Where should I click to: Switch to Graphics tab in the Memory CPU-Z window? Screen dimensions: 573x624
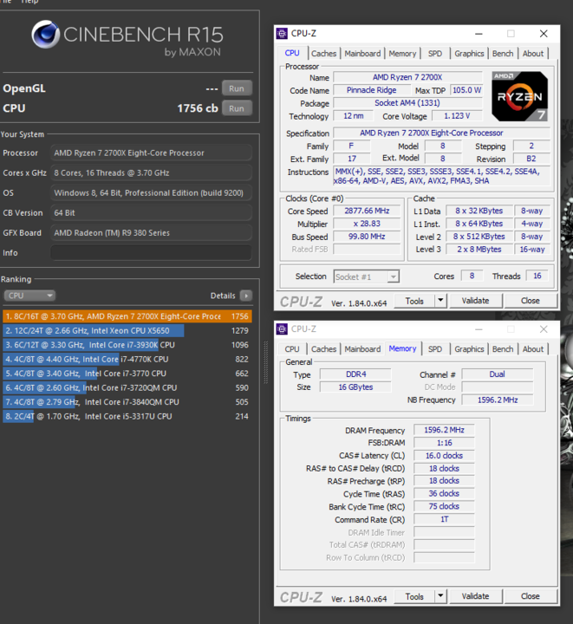pyautogui.click(x=469, y=349)
